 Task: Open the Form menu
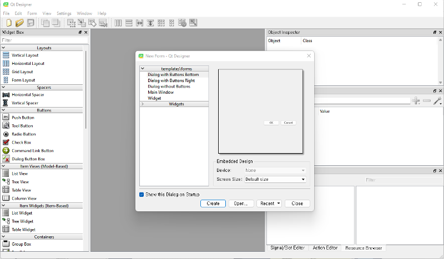coord(32,13)
